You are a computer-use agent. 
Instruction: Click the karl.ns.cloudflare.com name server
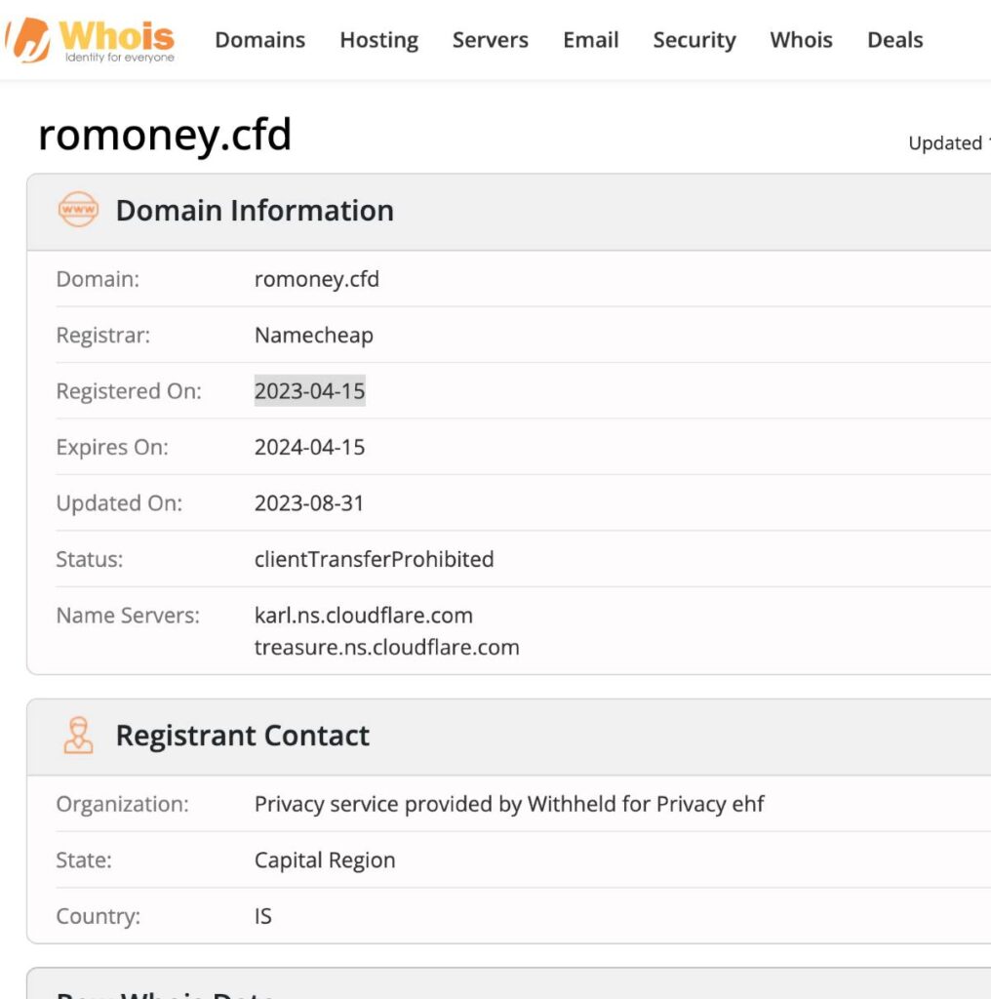pos(364,616)
